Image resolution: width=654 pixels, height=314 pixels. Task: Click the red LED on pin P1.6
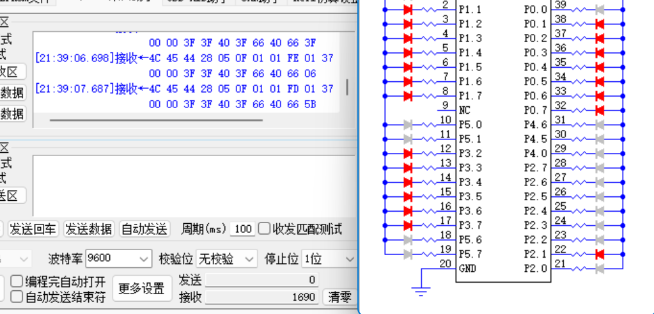click(x=408, y=82)
